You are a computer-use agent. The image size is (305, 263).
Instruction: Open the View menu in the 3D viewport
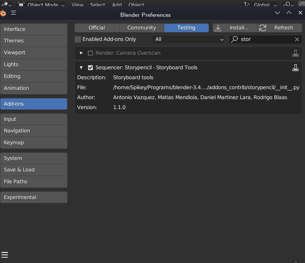77,5
